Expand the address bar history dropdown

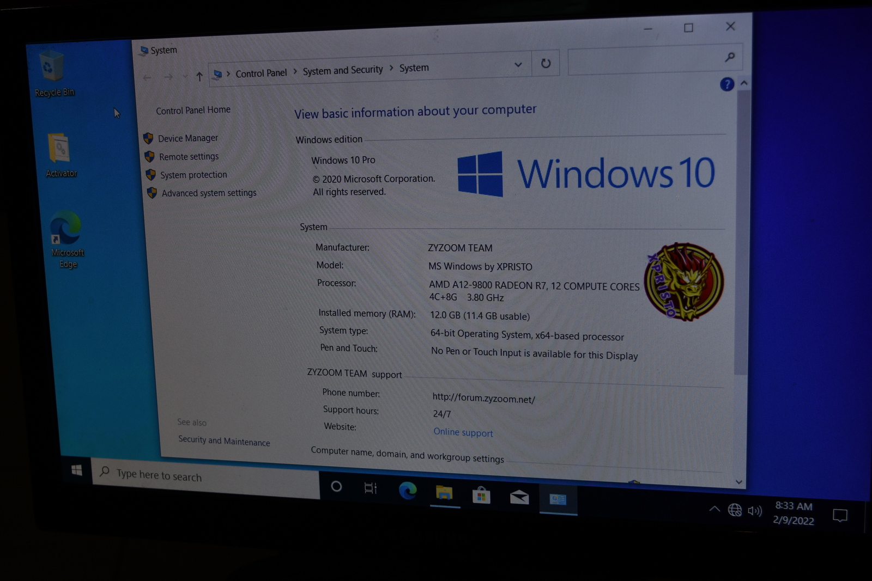[518, 65]
